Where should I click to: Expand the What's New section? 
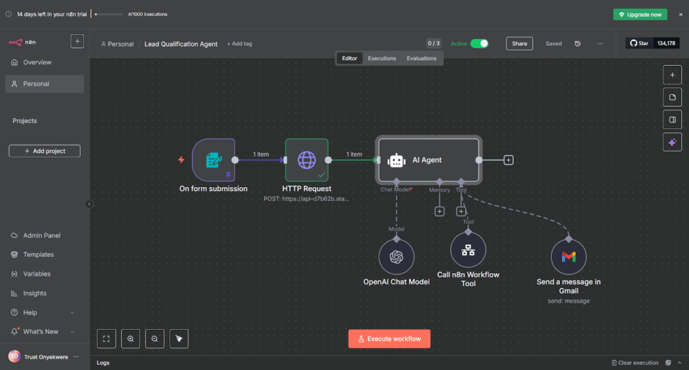pos(72,332)
